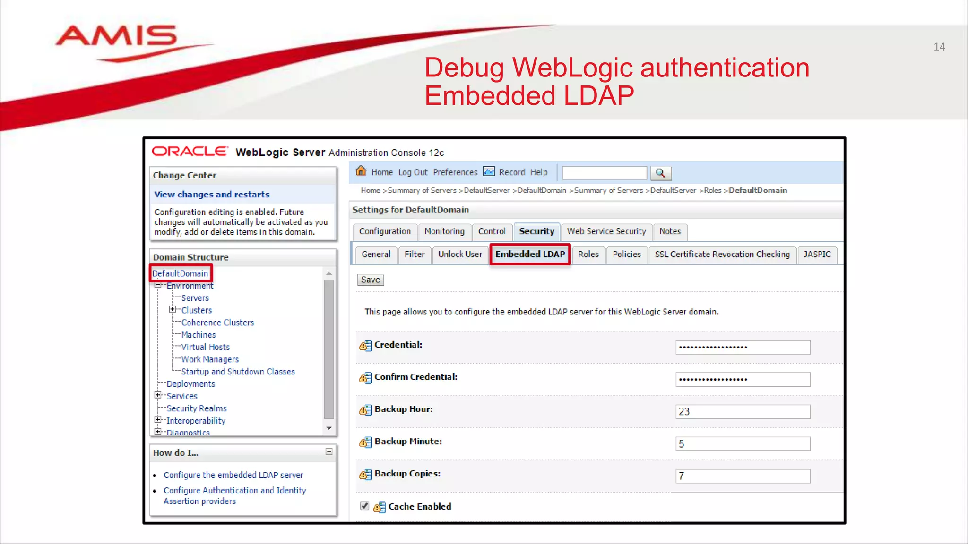Click the Record chart icon
The image size is (968, 544).
coord(489,171)
